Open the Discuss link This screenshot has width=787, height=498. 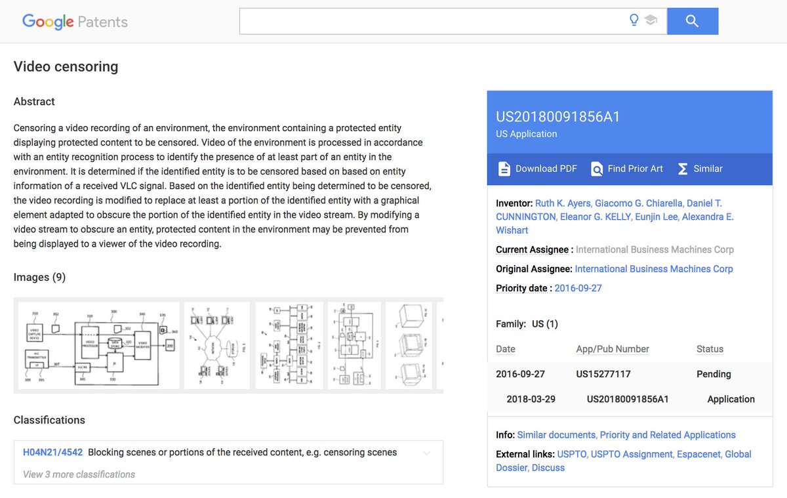(548, 468)
